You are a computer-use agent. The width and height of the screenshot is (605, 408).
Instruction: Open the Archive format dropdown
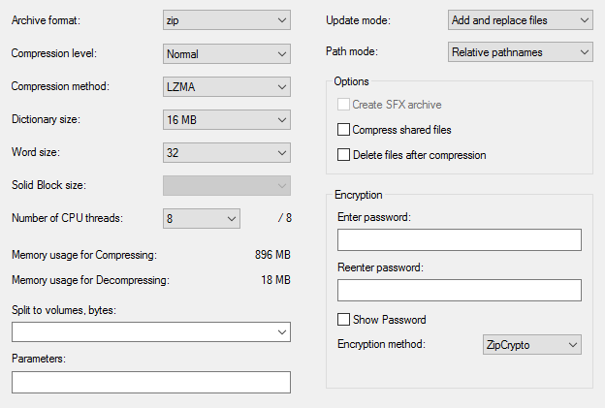coord(227,20)
